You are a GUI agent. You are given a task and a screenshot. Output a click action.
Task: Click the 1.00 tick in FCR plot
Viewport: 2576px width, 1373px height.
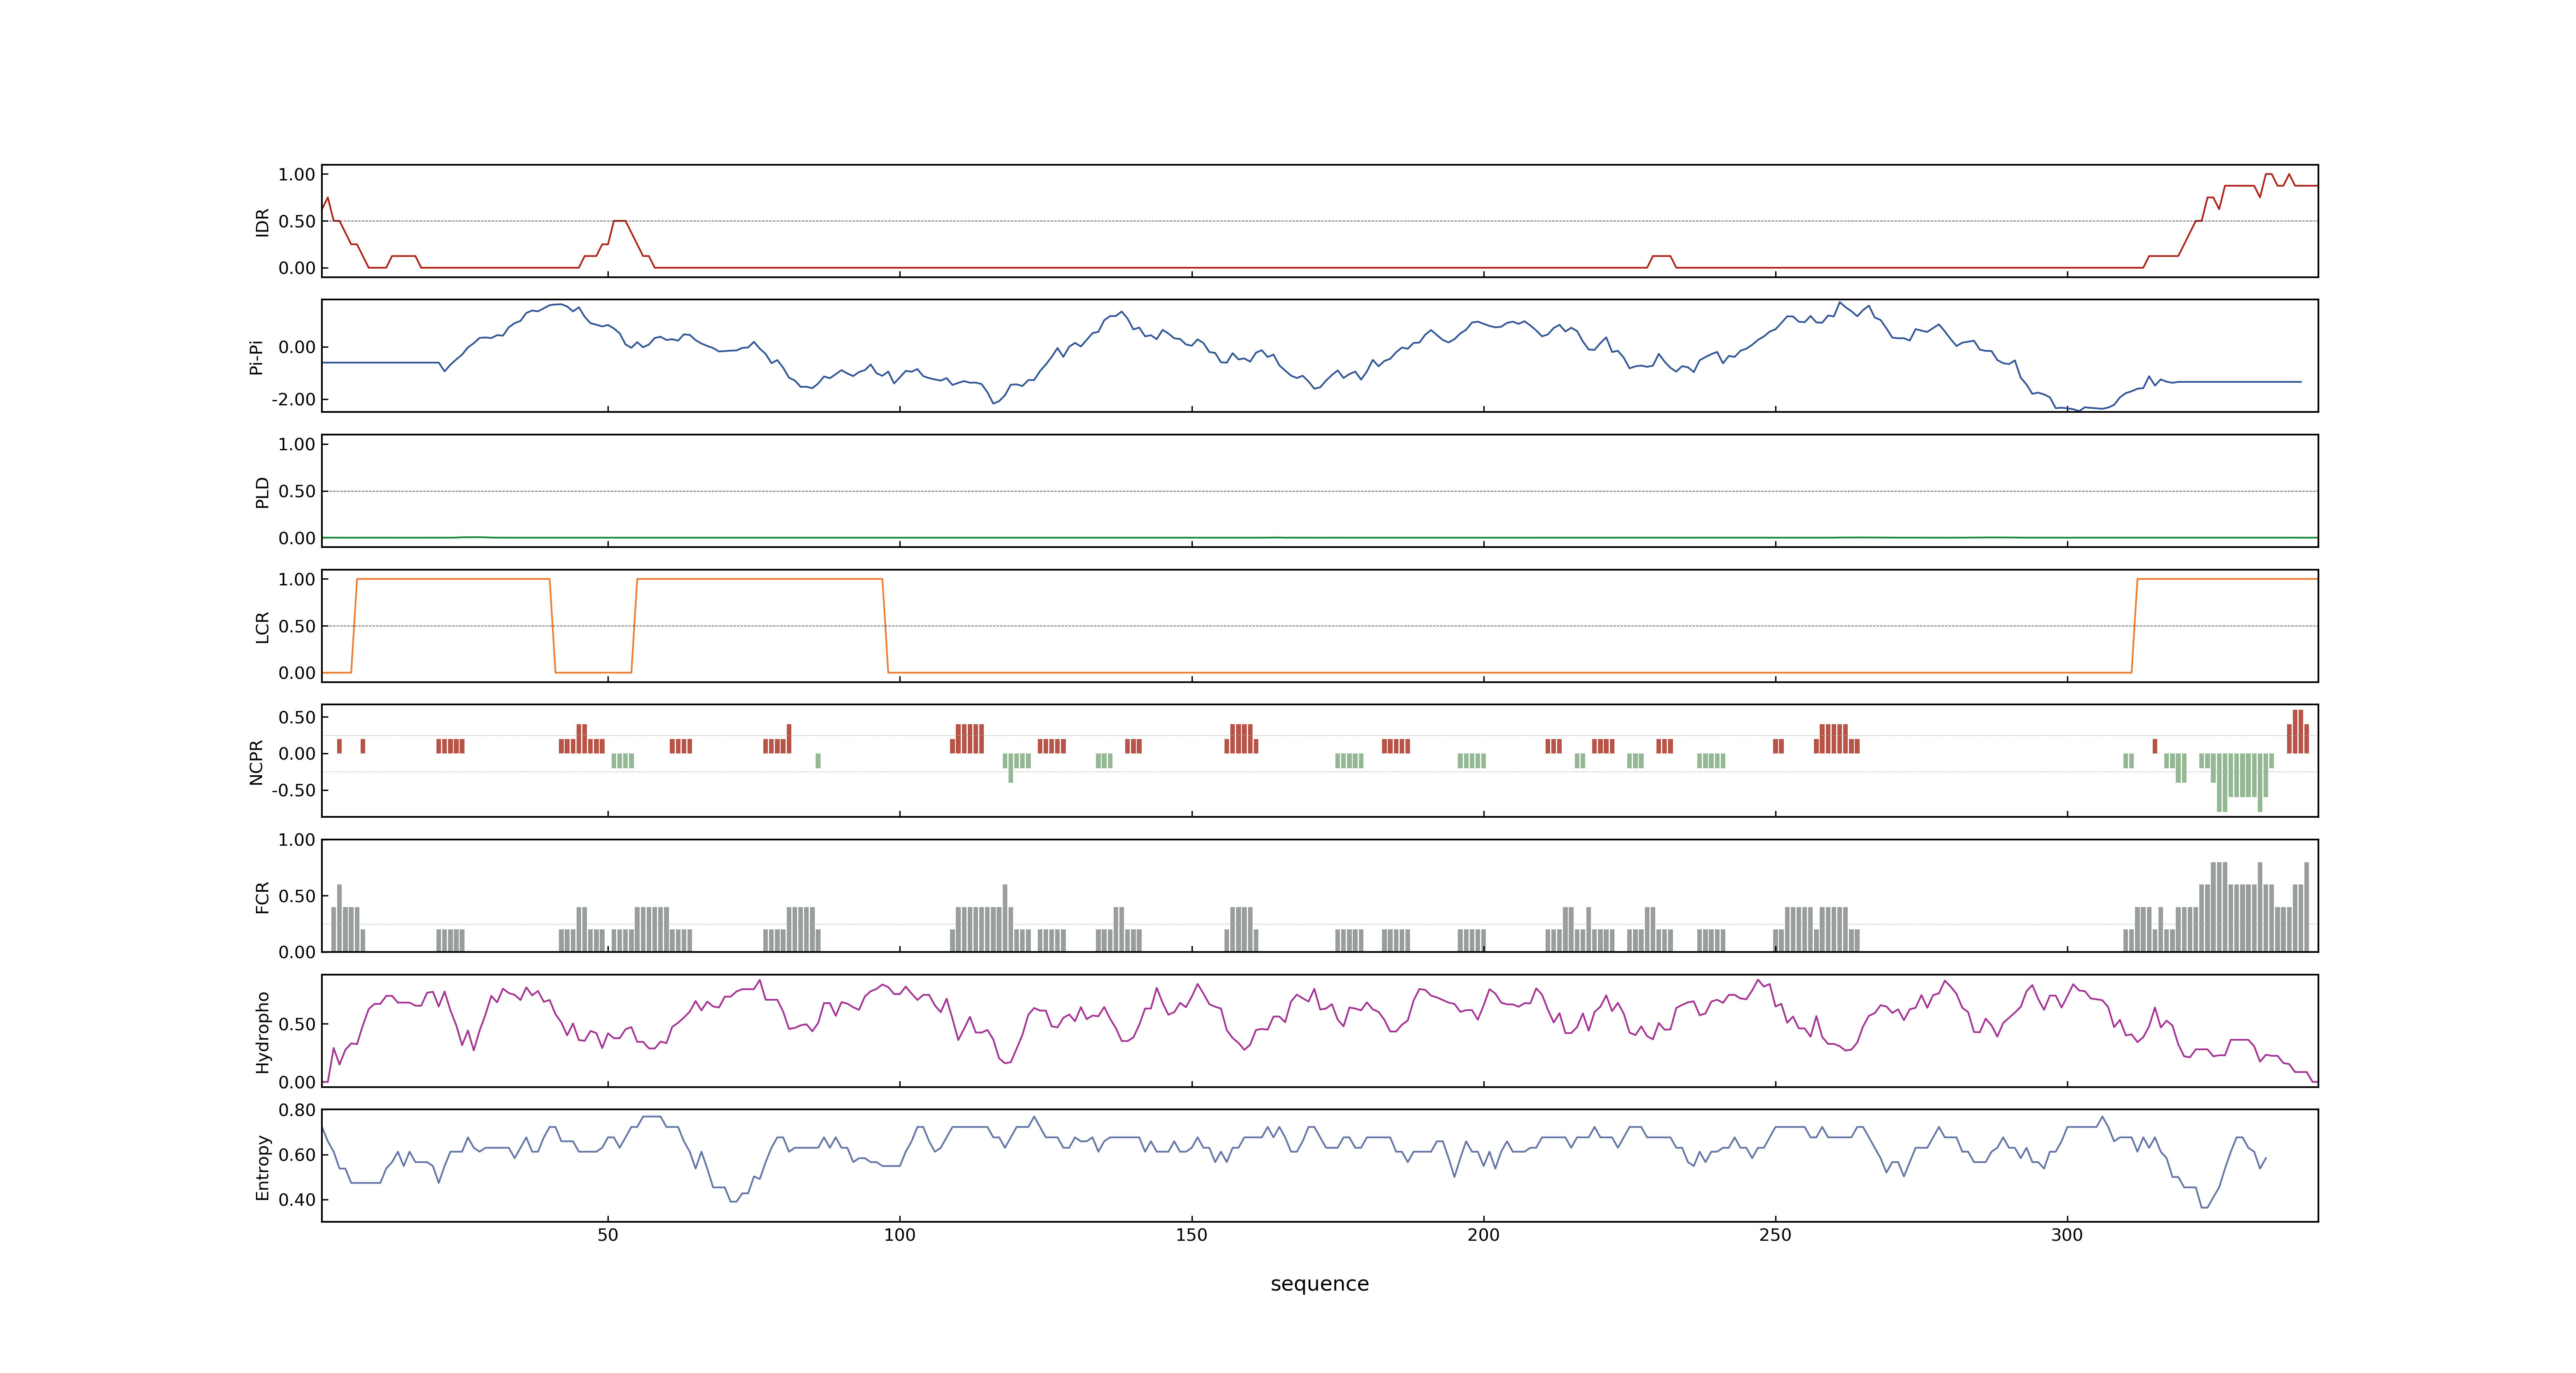297,840
